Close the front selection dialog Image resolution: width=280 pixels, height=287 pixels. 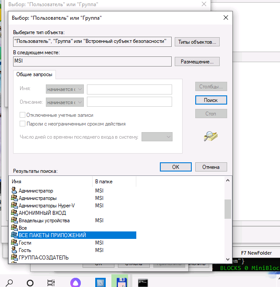(226, 17)
